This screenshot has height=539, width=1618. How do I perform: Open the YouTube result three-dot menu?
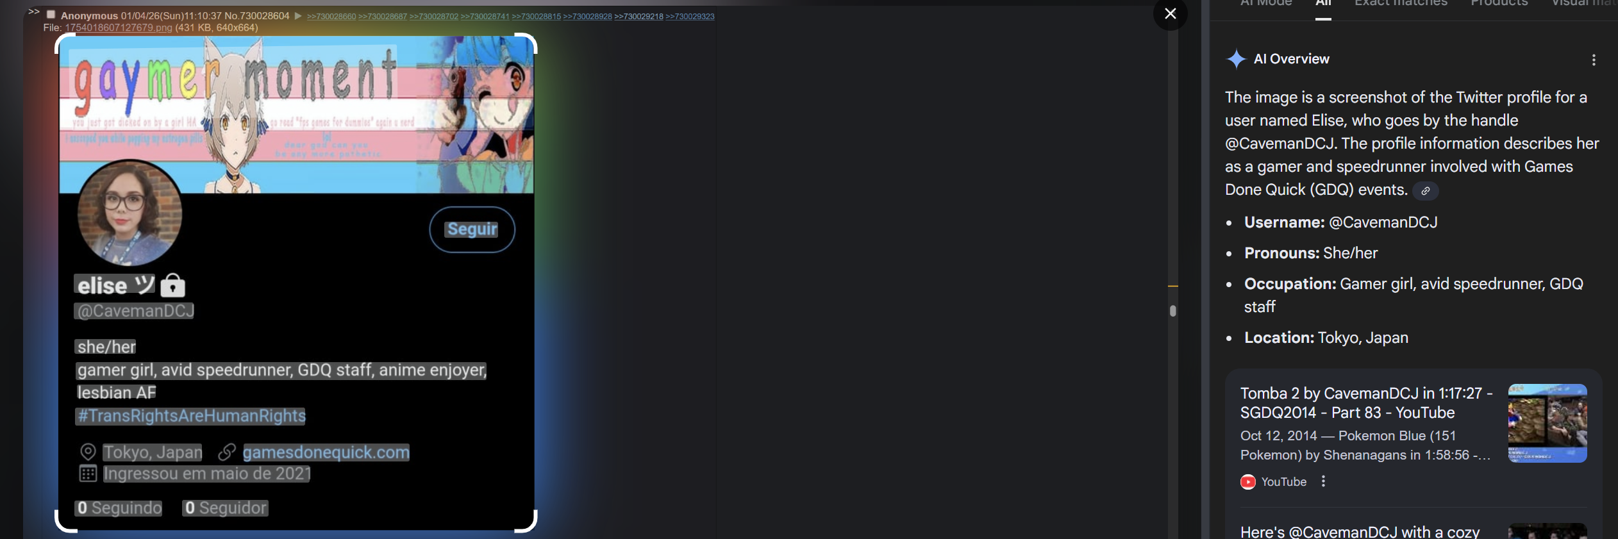[1323, 481]
